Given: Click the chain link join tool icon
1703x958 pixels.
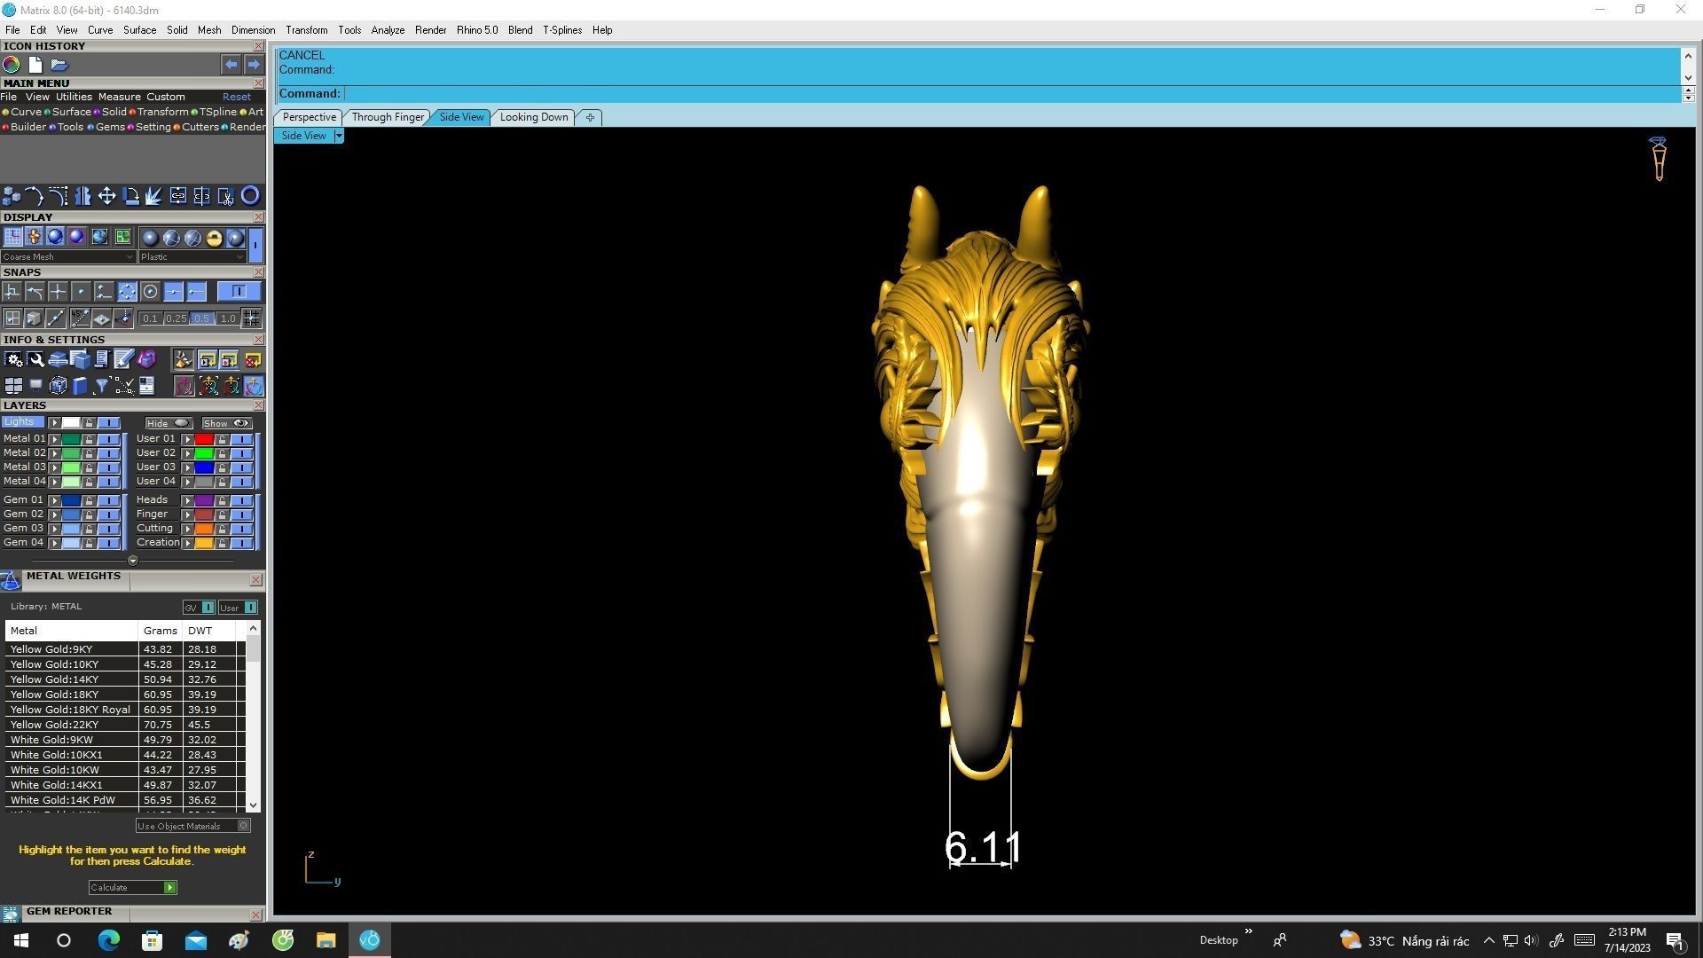Looking at the screenshot, I should point(178,196).
